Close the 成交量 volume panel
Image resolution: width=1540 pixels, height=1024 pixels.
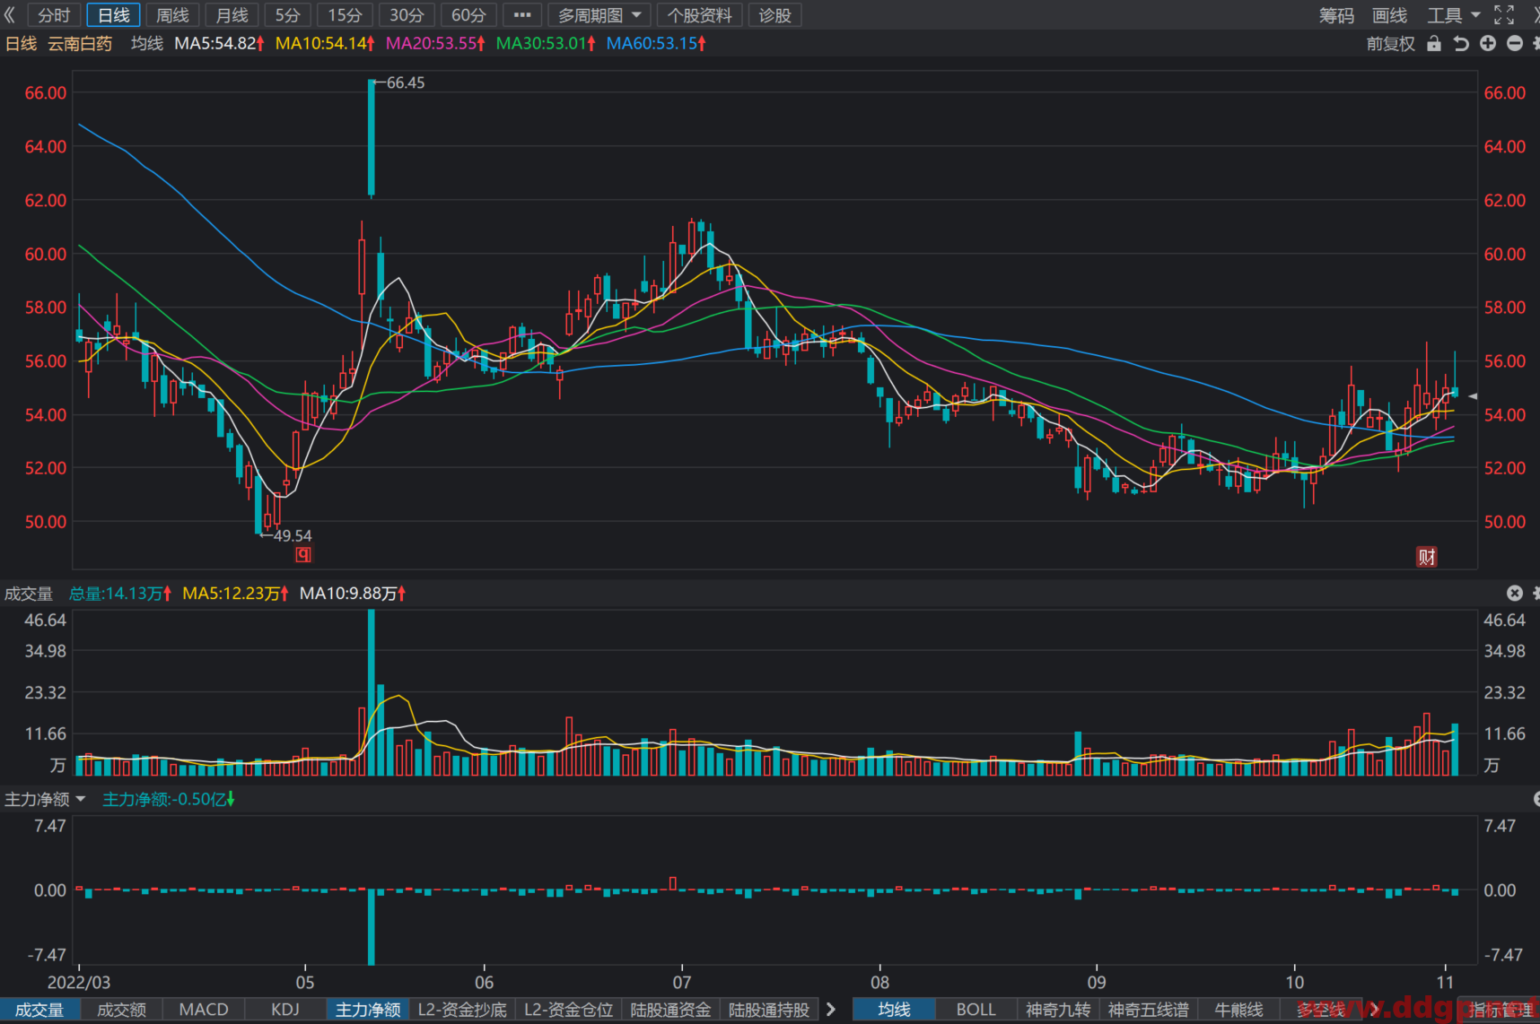coord(1515,593)
